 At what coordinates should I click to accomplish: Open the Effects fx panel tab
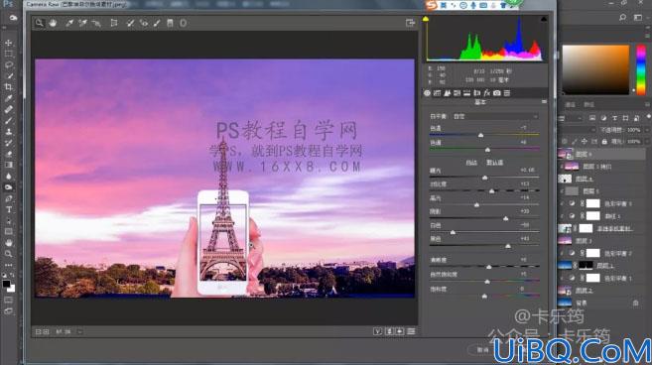(x=487, y=93)
